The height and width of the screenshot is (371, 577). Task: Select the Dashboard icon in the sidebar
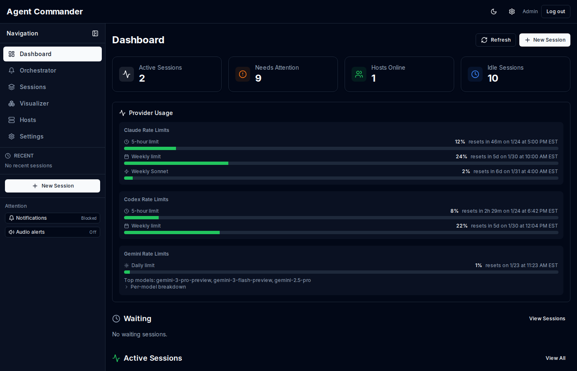(11, 54)
